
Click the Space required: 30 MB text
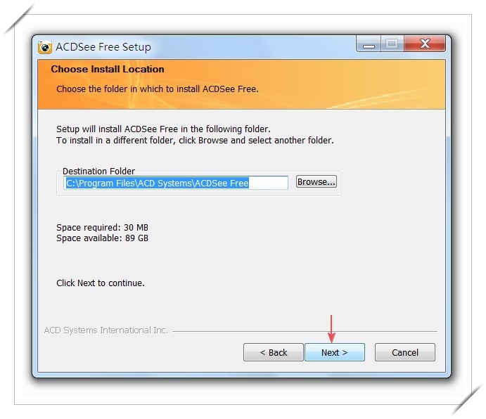point(102,228)
